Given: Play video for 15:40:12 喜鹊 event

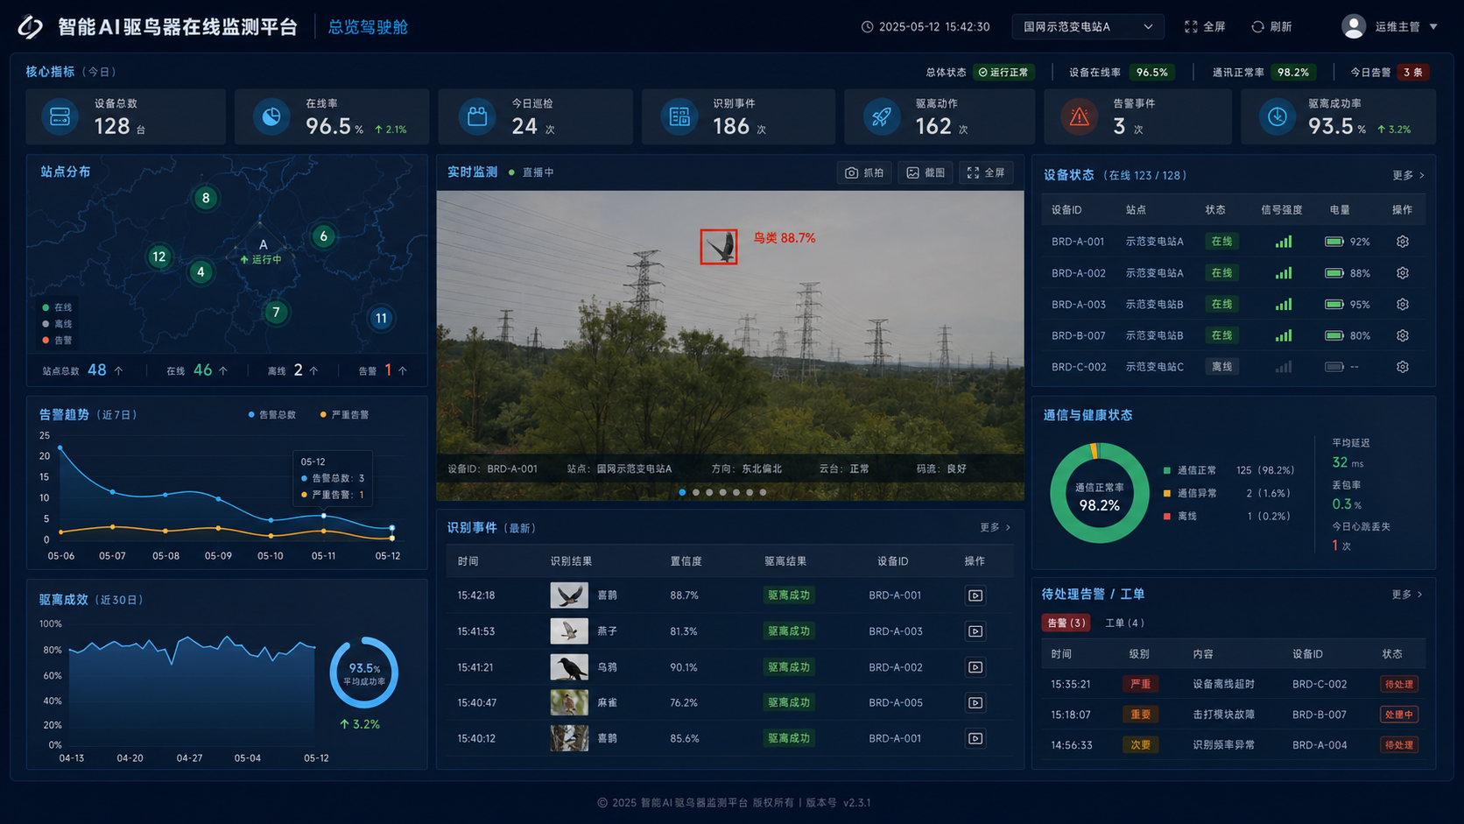Looking at the screenshot, I should coord(975,739).
